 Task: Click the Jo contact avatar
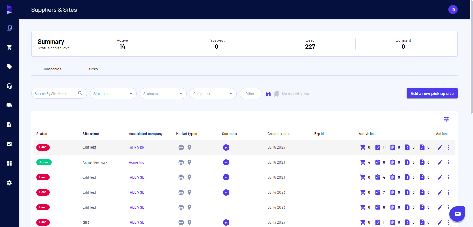pyautogui.click(x=226, y=162)
